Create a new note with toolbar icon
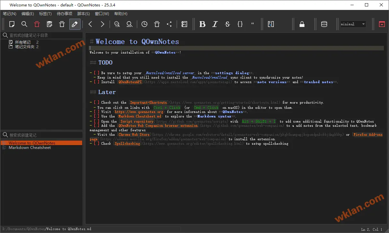The height and width of the screenshot is (233, 389). pyautogui.click(x=12, y=24)
